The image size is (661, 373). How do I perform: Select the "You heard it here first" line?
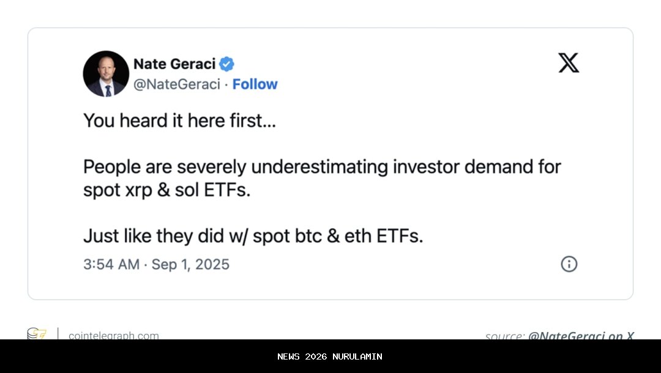[x=180, y=120]
